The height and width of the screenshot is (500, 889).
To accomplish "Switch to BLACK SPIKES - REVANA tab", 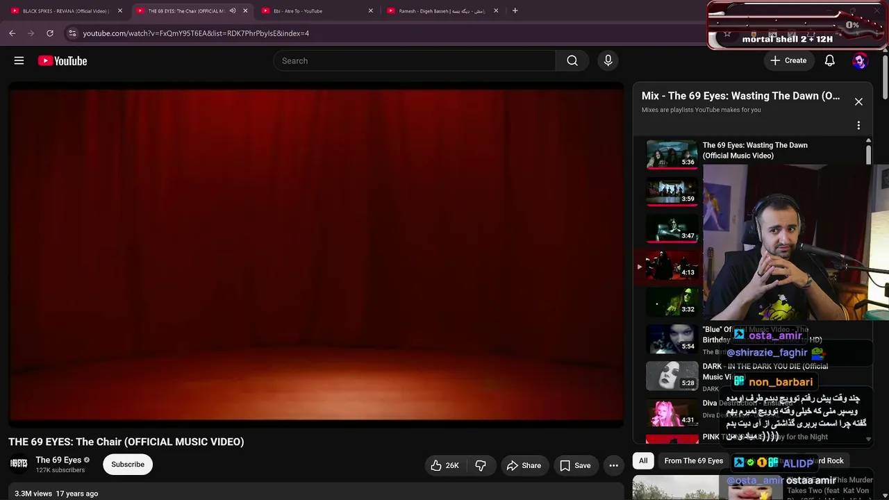I will (65, 11).
